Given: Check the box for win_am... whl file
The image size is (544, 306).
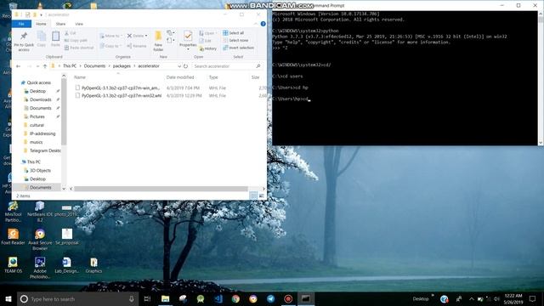Looking at the screenshot, I should [x=77, y=88].
